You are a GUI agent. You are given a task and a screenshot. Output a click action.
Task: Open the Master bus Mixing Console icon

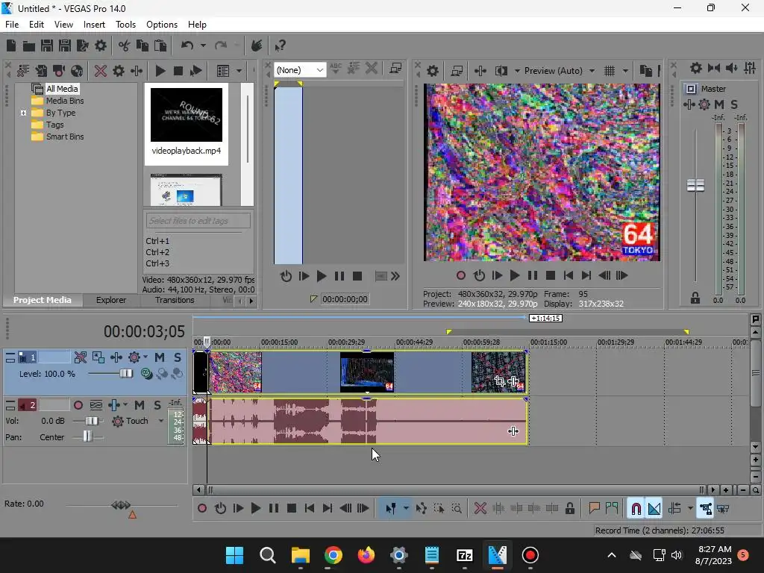pyautogui.click(x=749, y=69)
